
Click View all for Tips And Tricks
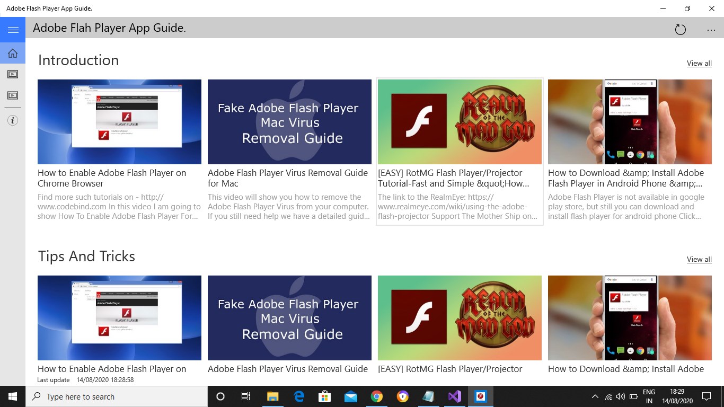point(699,259)
